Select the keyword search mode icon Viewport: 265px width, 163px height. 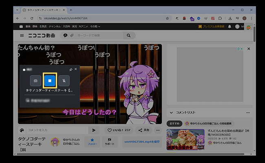point(65,35)
